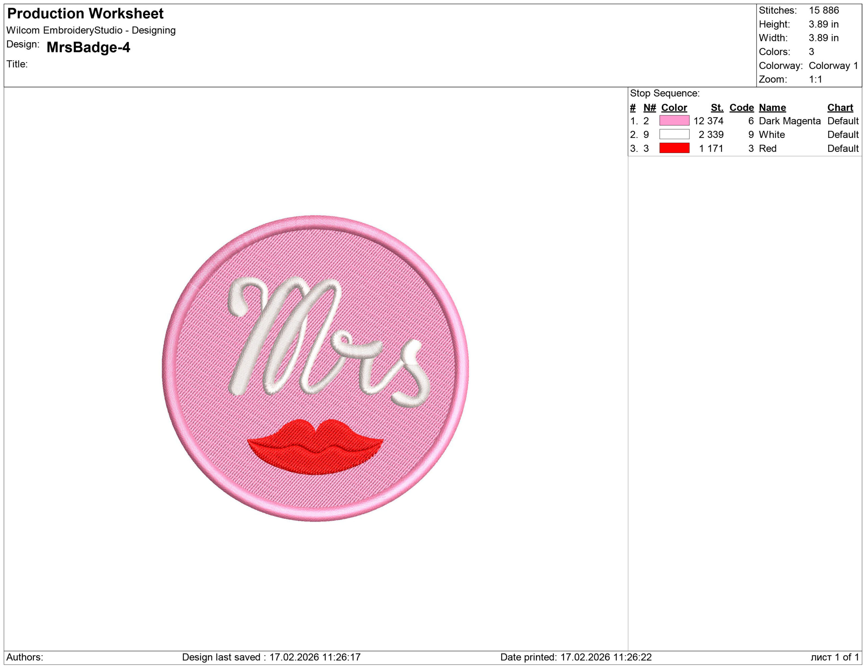Click the St. column header
866x666 pixels.
(716, 108)
